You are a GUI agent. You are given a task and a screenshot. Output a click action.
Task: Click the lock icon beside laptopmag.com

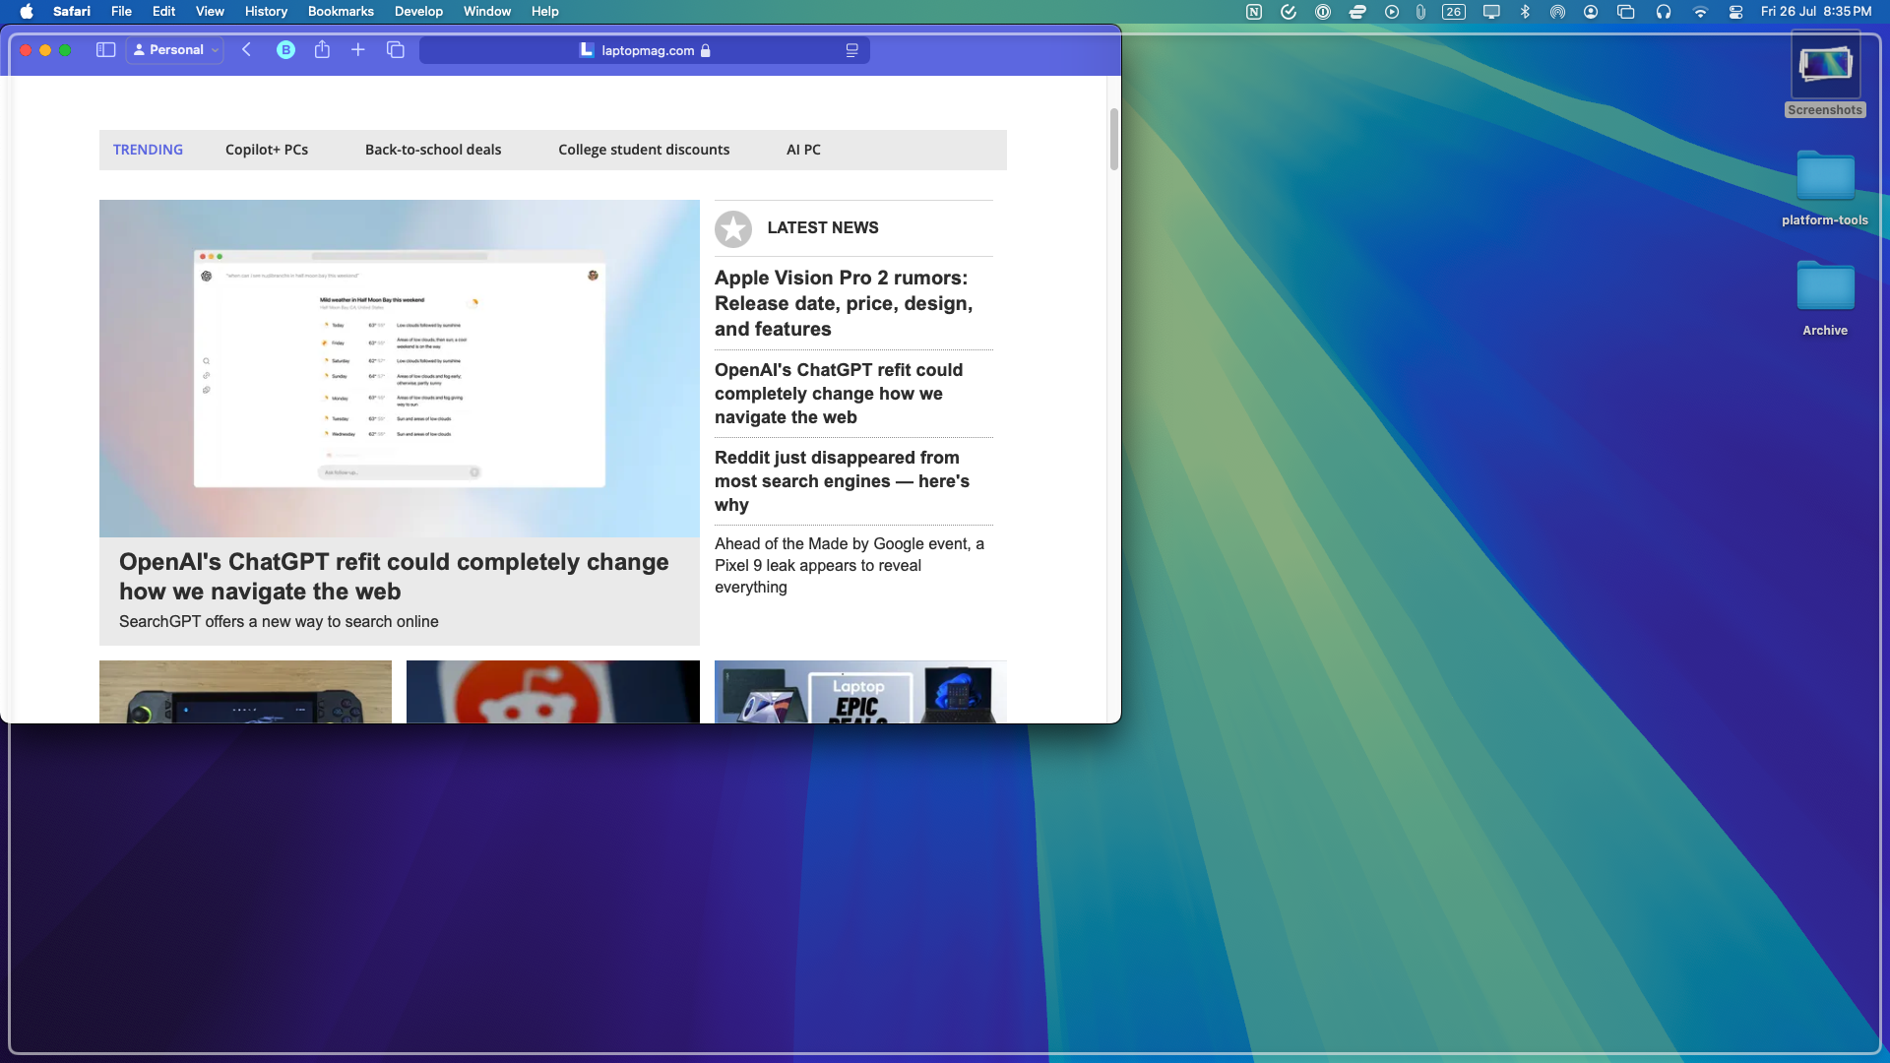point(705,50)
